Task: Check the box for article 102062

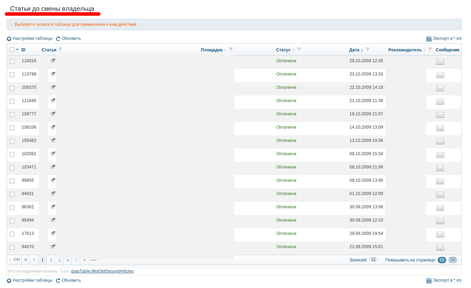Action: tap(12, 154)
